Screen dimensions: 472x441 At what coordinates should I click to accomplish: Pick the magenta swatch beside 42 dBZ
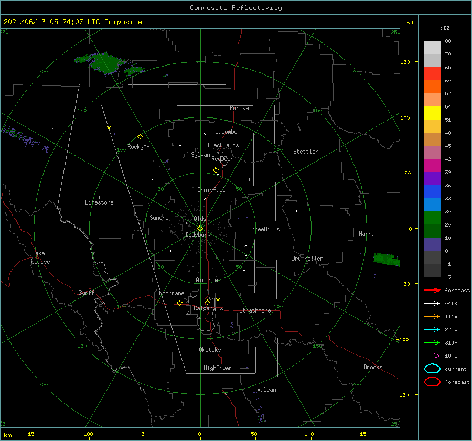pos(432,165)
